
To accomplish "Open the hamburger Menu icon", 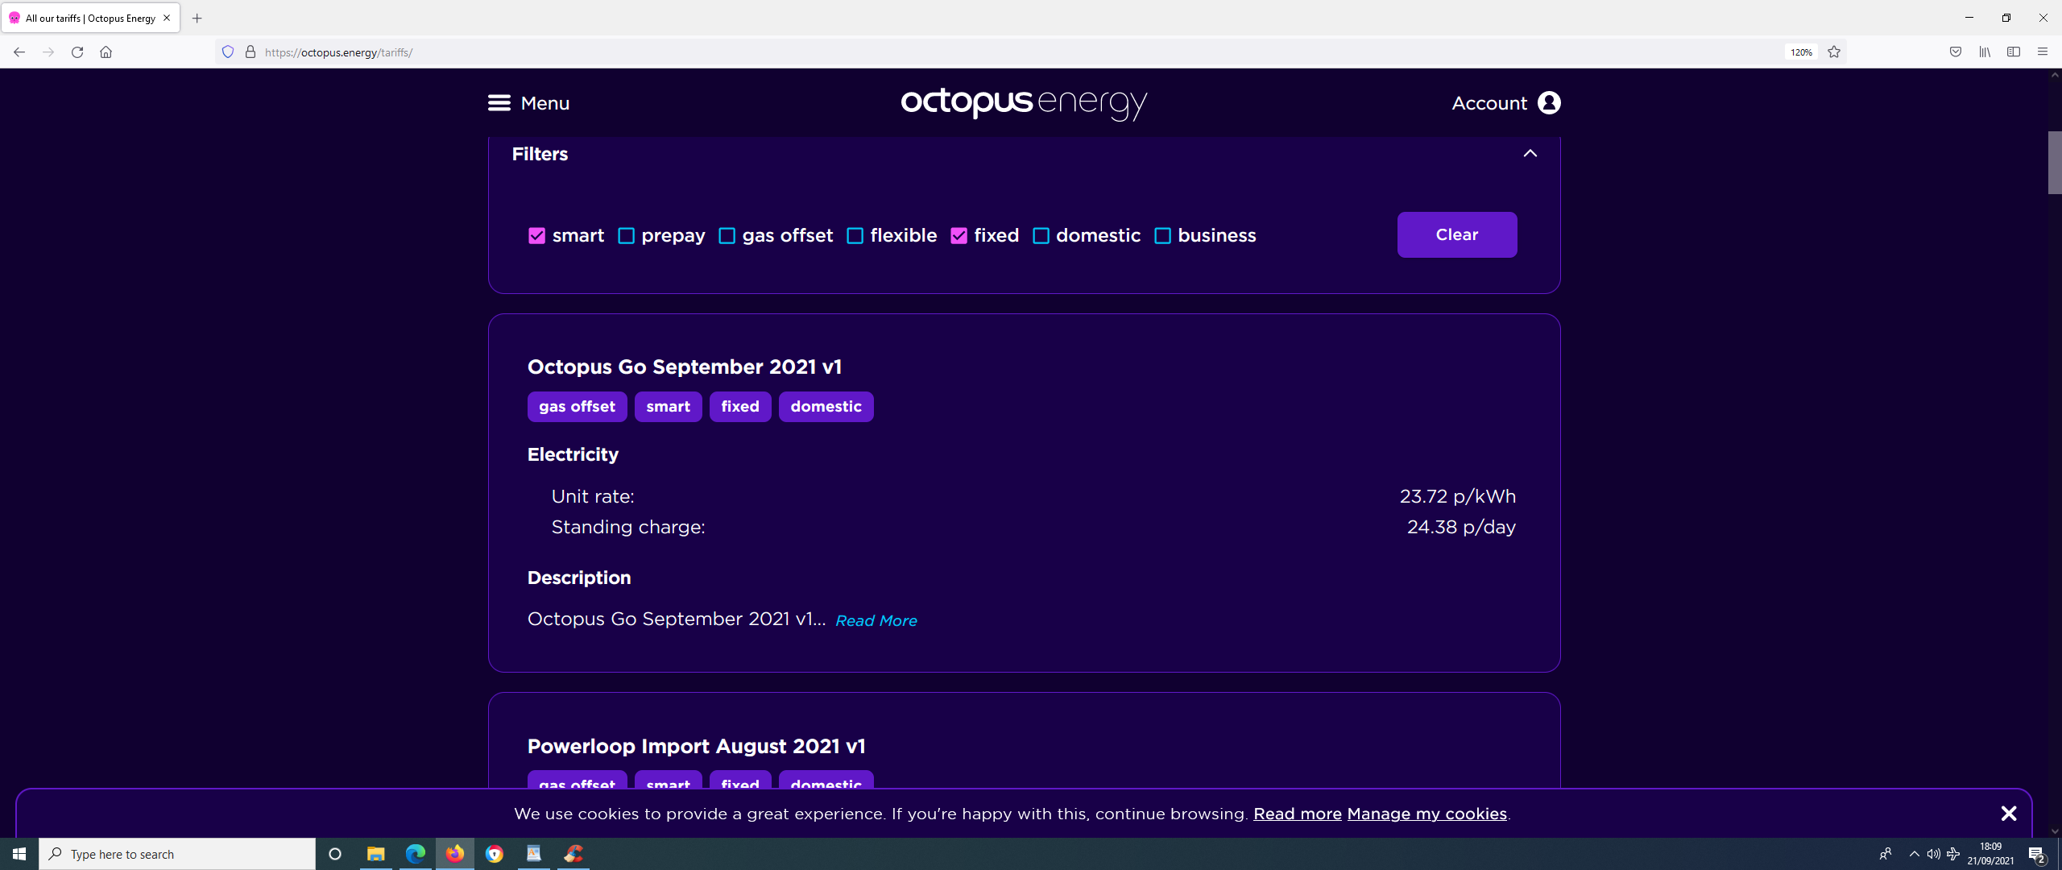I will 499,103.
